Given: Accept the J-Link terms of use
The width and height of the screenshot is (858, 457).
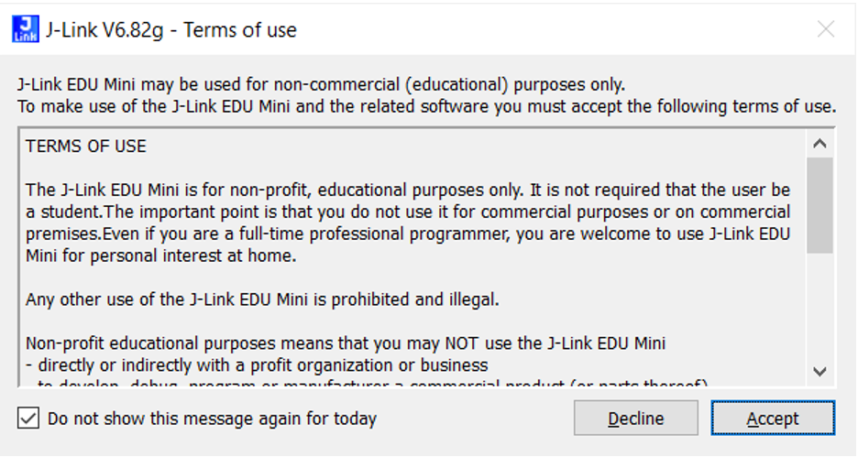Looking at the screenshot, I should (x=772, y=419).
